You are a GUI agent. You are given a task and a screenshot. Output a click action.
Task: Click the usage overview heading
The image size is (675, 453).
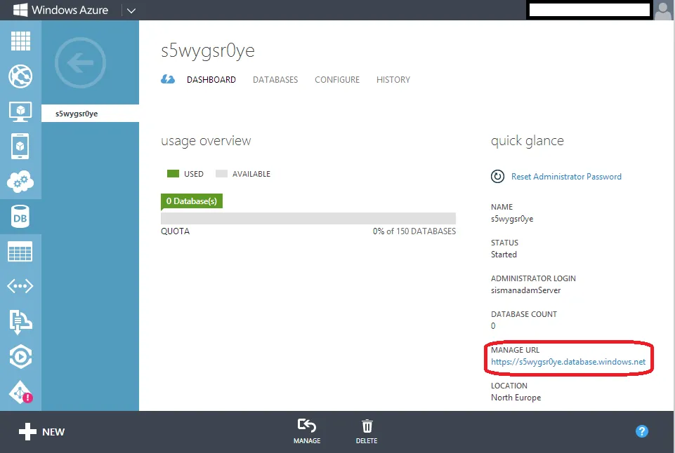pyautogui.click(x=206, y=141)
